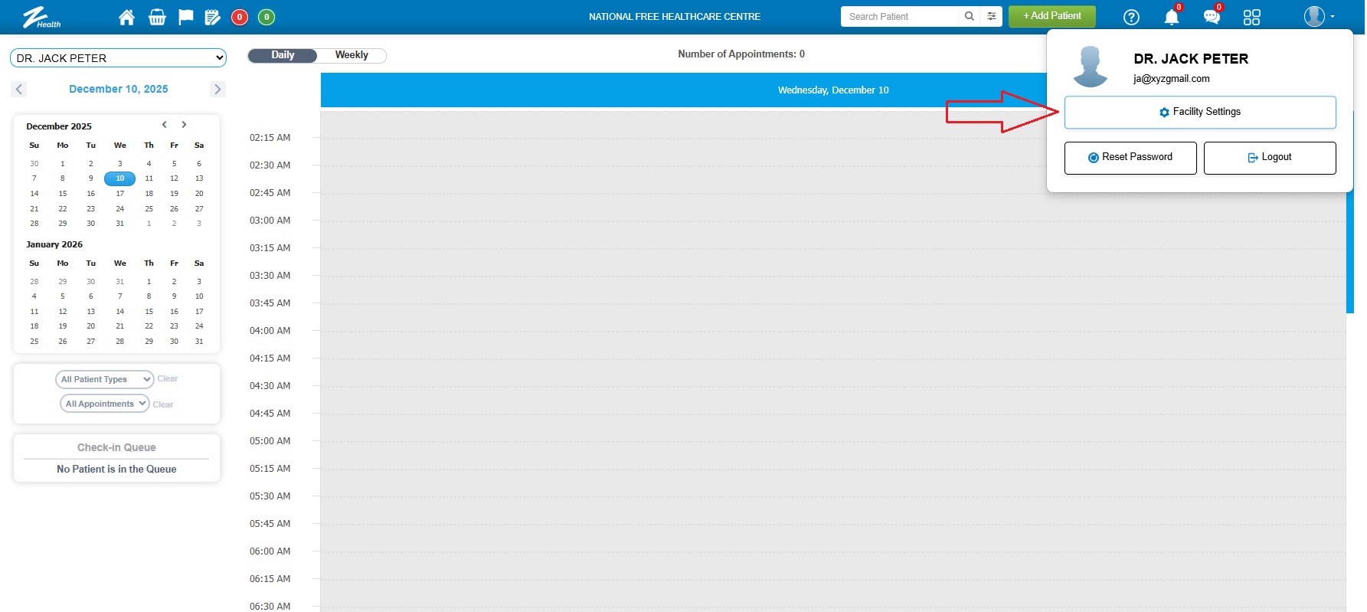Open Facility Settings from profile menu
The height and width of the screenshot is (612, 1367).
click(x=1199, y=112)
